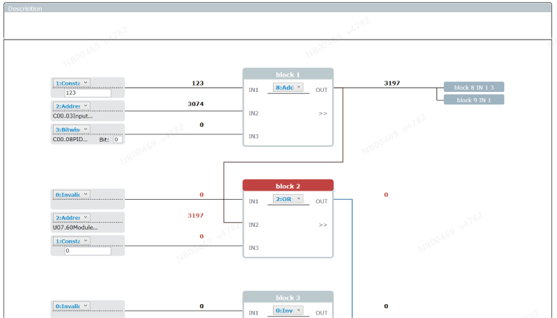Open the 2:Address dropdown above U07.60Module

(72, 218)
